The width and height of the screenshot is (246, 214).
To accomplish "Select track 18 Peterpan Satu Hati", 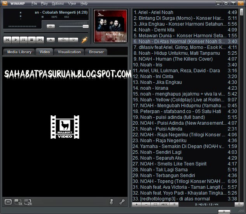I will [x=185, y=111].
